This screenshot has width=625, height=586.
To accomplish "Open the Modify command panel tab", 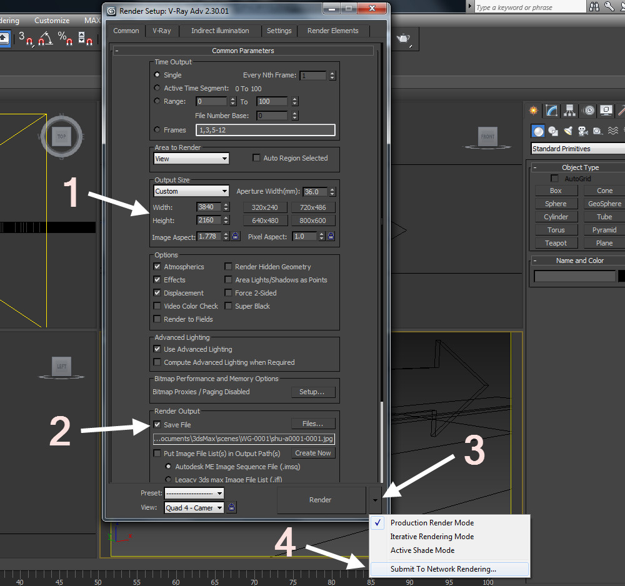I will (551, 111).
